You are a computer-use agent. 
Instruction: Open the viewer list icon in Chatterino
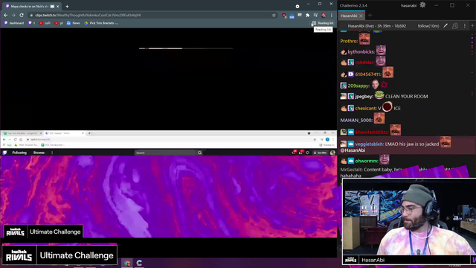(x=454, y=26)
